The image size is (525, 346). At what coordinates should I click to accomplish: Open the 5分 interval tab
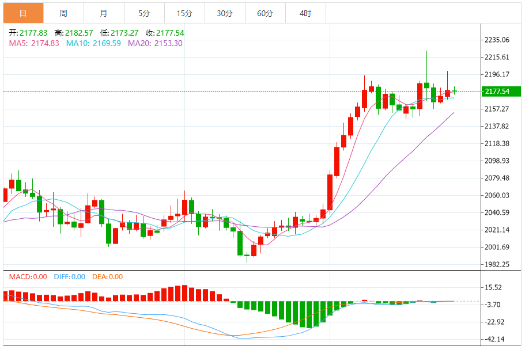144,13
